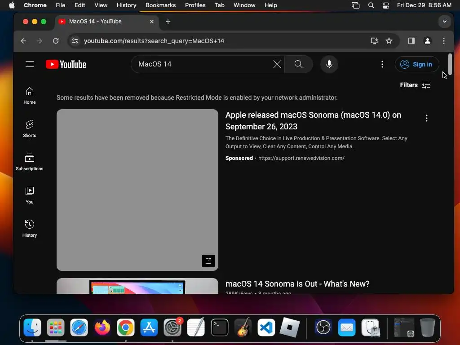Open the support.renewedvision.com link

(301, 158)
